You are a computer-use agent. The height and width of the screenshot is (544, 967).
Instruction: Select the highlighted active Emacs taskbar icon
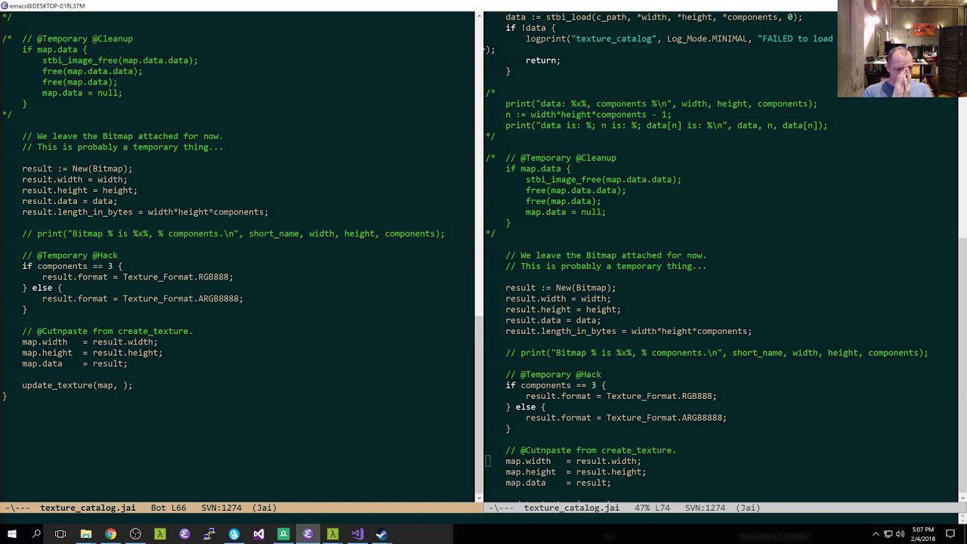pyautogui.click(x=307, y=534)
